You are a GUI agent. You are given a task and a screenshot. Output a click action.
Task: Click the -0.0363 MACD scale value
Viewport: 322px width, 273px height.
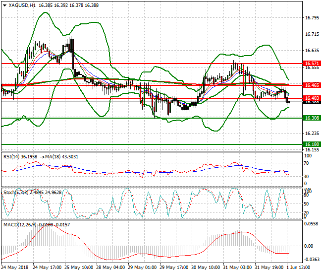[x=311, y=259]
